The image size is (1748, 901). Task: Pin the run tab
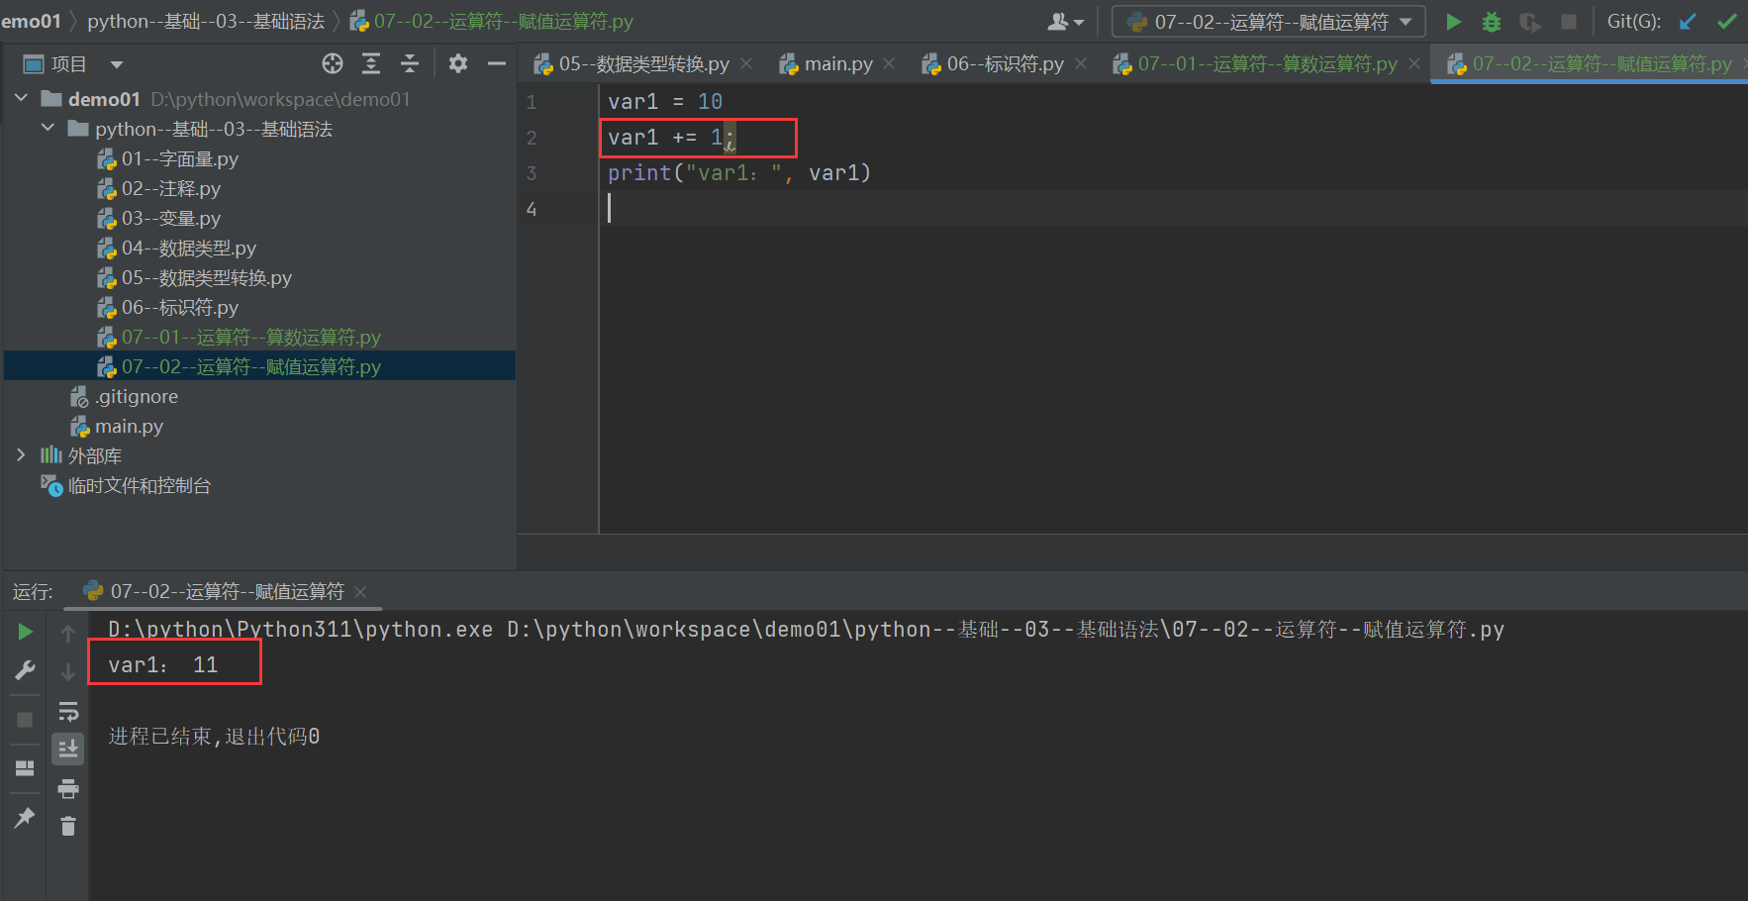click(x=25, y=817)
